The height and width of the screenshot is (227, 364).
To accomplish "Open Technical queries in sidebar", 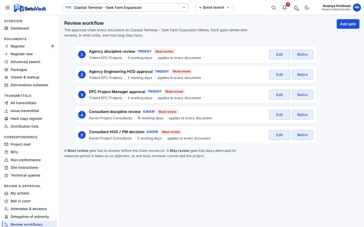I will pyautogui.click(x=30, y=175).
